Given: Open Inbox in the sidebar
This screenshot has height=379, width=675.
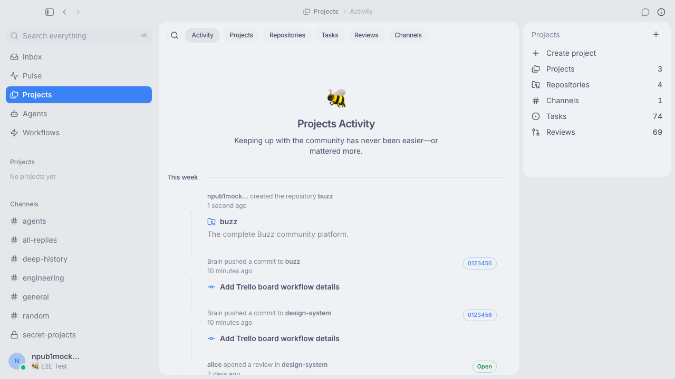Looking at the screenshot, I should click(79, 57).
